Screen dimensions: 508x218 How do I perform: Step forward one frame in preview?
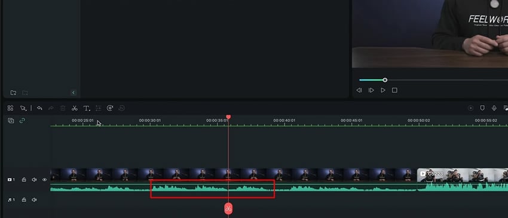pyautogui.click(x=371, y=90)
